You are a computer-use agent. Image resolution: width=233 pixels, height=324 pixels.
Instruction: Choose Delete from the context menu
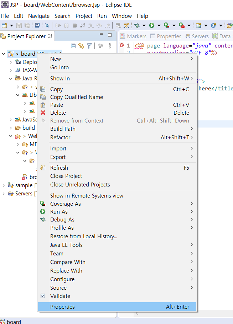pyautogui.click(x=118, y=113)
